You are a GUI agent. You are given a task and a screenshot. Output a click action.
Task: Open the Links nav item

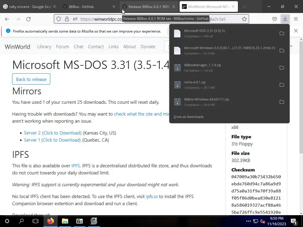[x=113, y=47]
